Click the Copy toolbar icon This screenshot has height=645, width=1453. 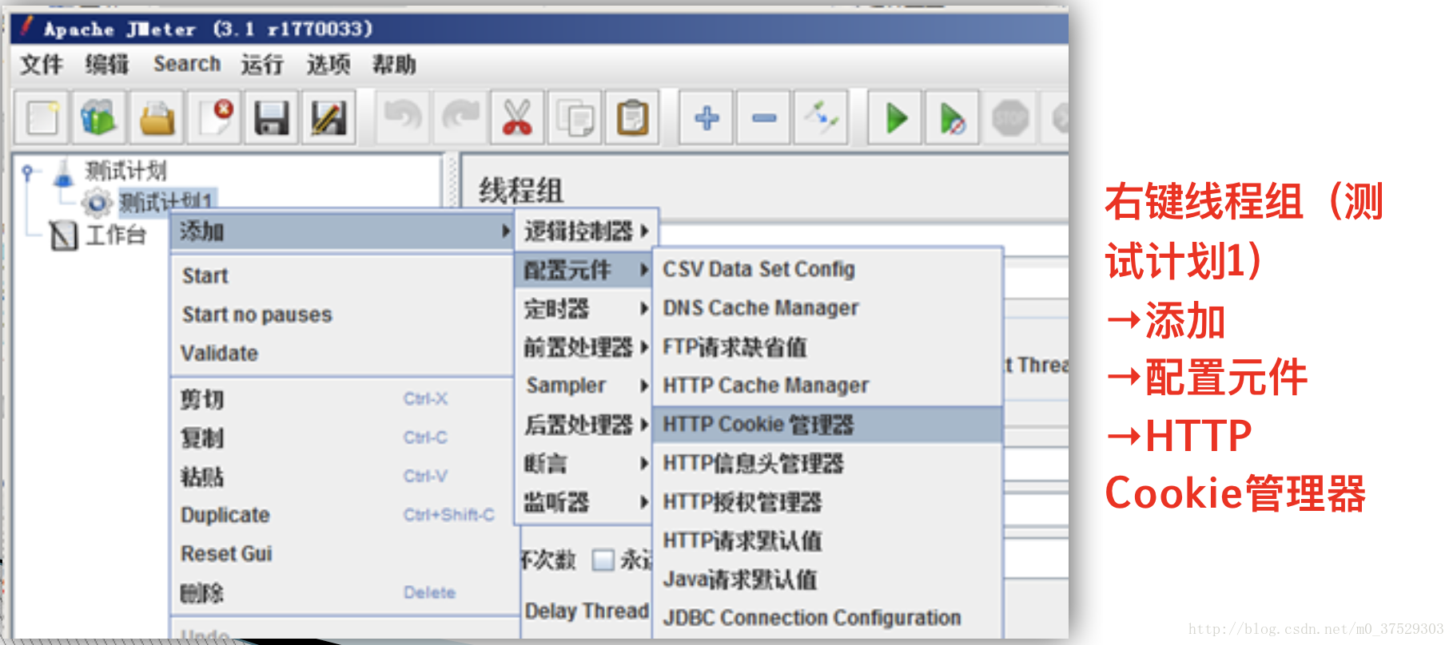tap(575, 118)
